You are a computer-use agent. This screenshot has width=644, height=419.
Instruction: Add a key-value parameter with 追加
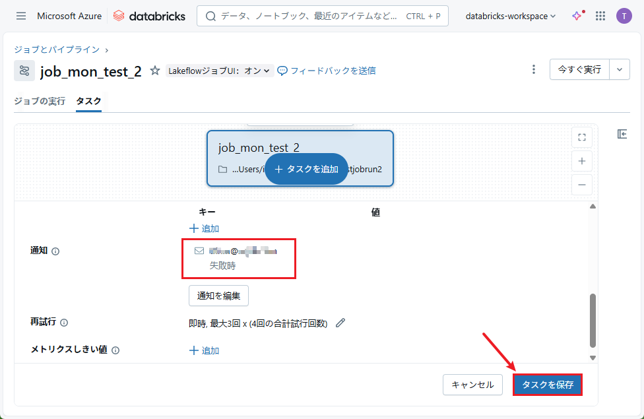[x=204, y=228]
